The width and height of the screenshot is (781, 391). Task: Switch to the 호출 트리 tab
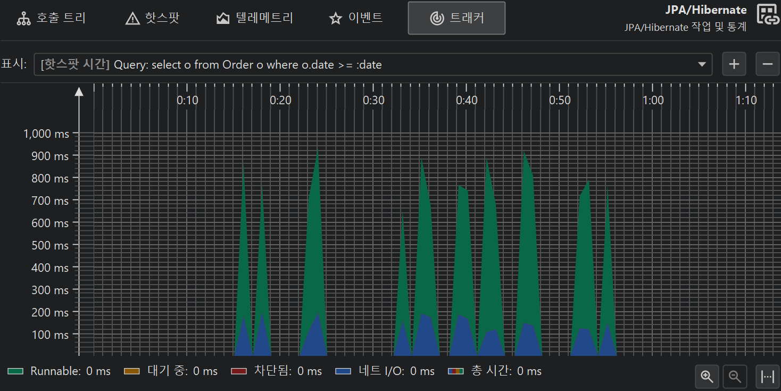[x=52, y=18]
